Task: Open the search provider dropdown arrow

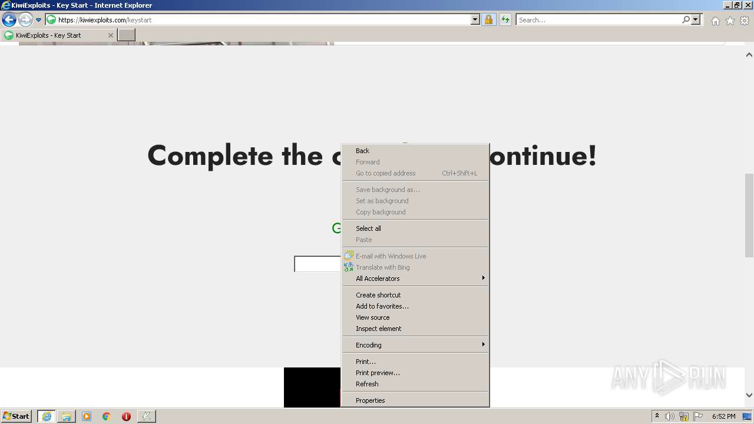Action: click(x=696, y=20)
